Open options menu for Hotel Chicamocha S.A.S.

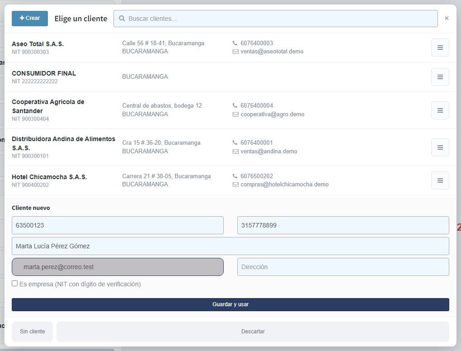click(x=440, y=180)
